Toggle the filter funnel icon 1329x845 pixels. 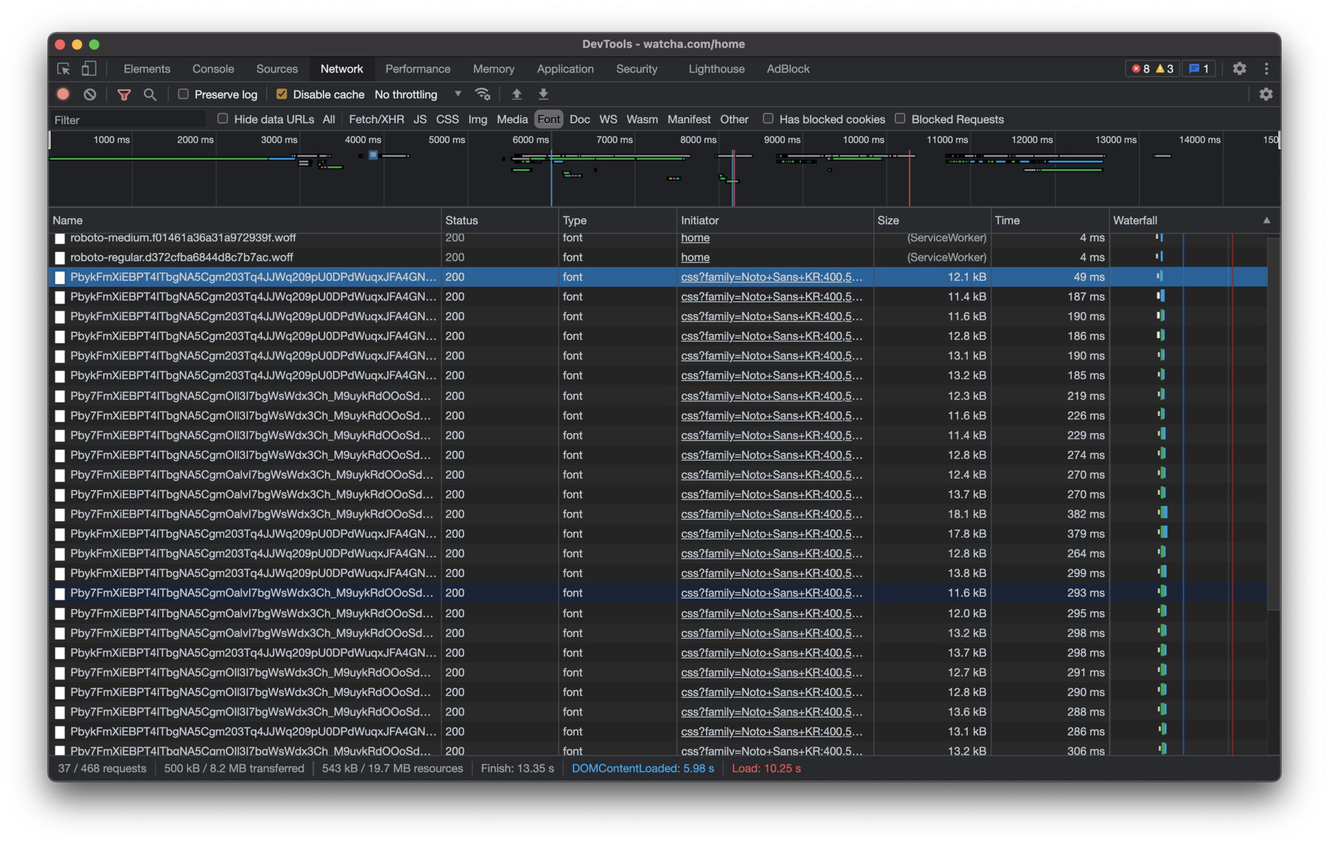coord(124,95)
